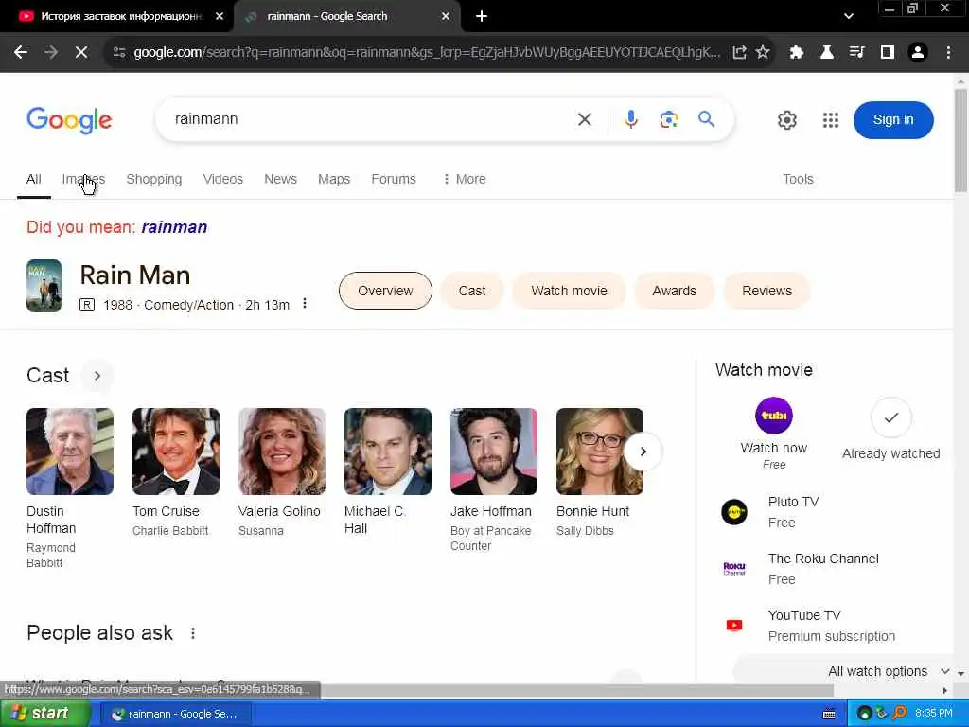Click the rainman spelling suggestion

point(174,227)
